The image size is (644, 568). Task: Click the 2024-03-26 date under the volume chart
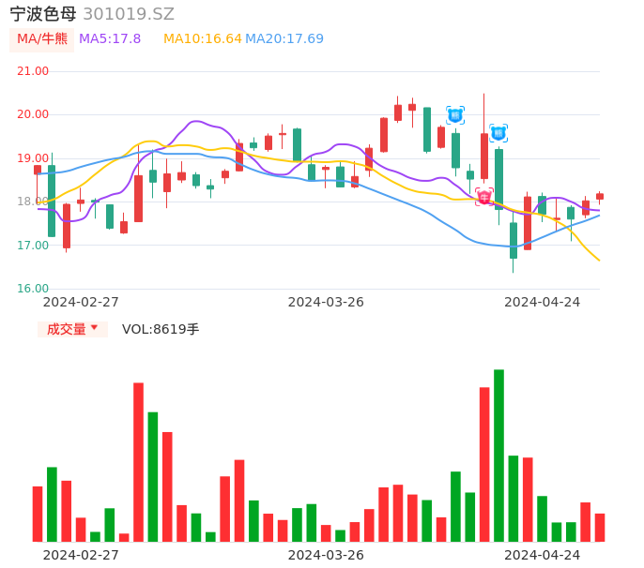pyautogui.click(x=326, y=555)
